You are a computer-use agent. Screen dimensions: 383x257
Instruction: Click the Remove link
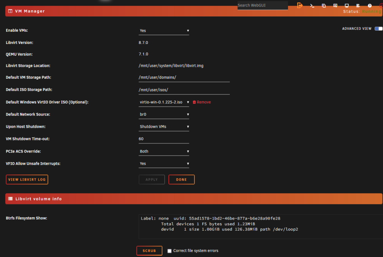pyautogui.click(x=204, y=102)
